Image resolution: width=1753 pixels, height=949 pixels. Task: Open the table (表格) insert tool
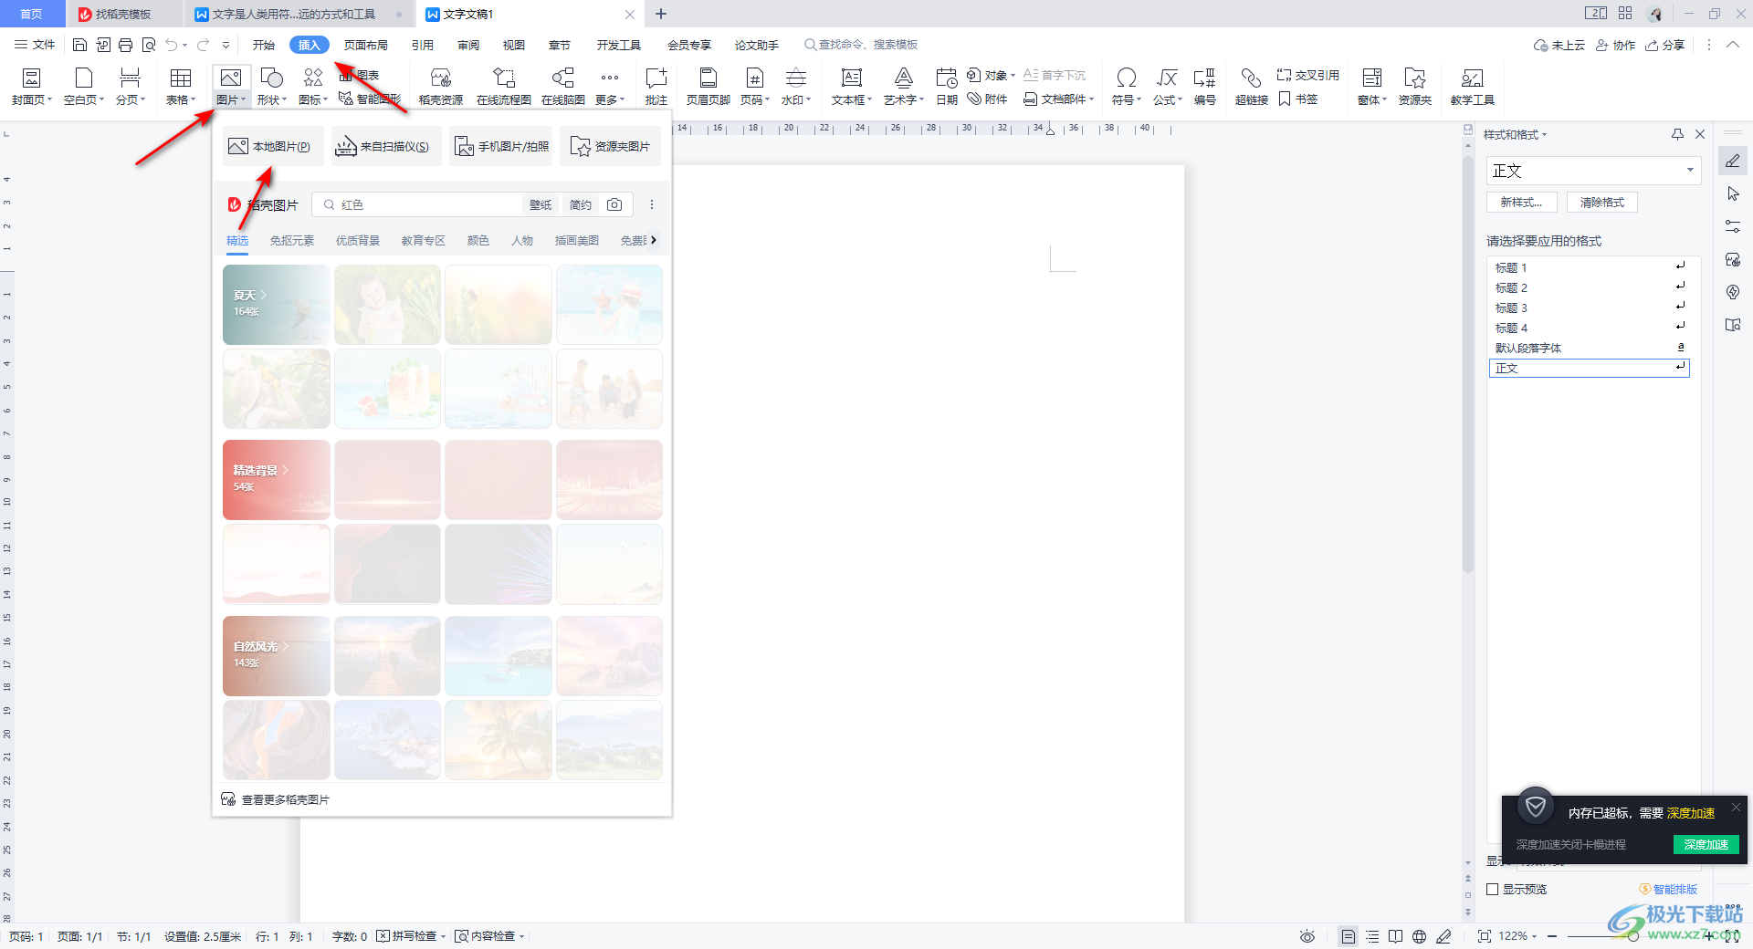(x=181, y=88)
